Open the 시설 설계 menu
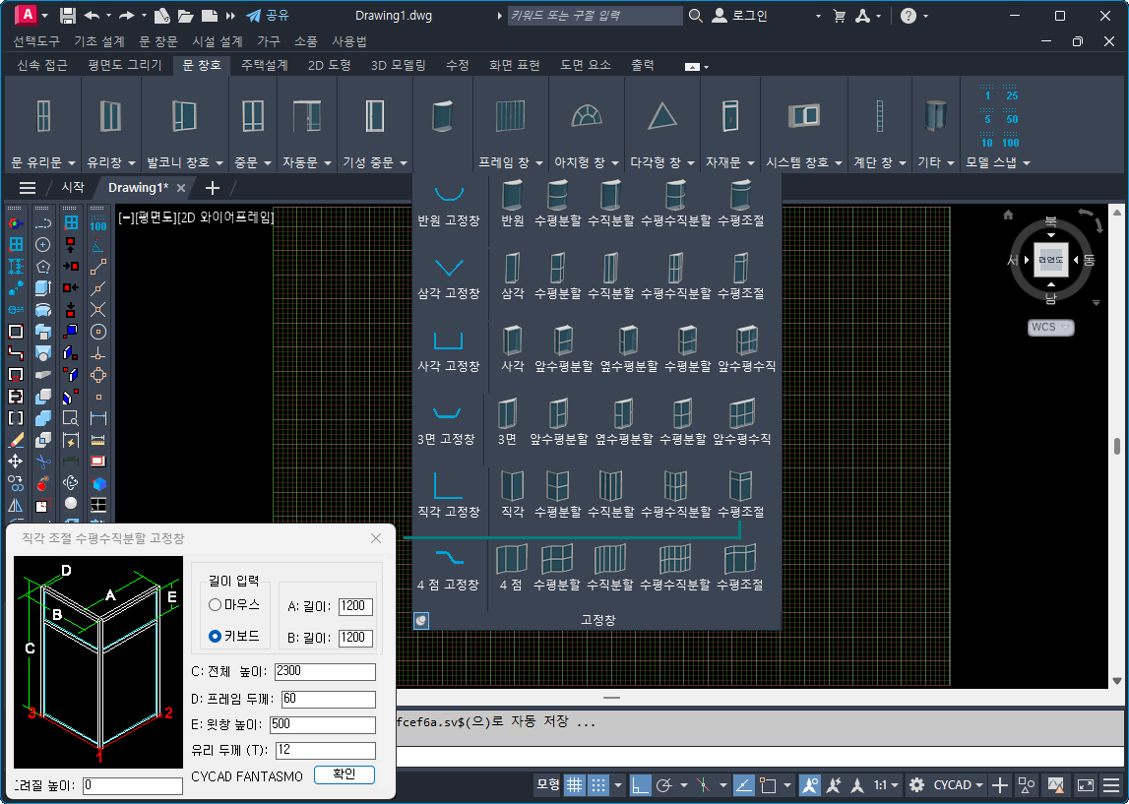Viewport: 1129px width, 804px height. [218, 41]
